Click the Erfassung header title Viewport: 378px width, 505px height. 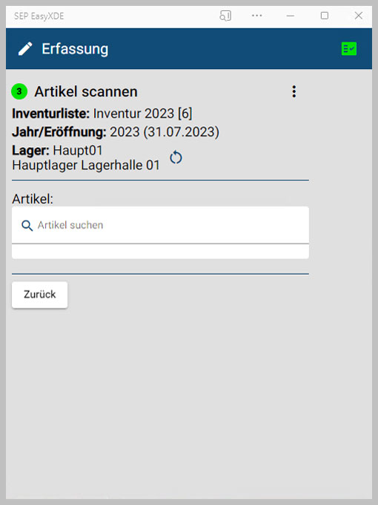click(x=75, y=49)
